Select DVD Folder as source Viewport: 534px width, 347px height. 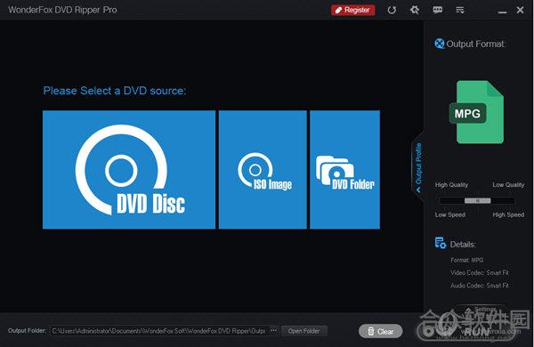(344, 170)
